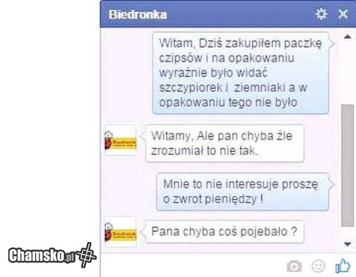Select the reply 'Pana chyba coś'
The width and height of the screenshot is (356, 277).
pyautogui.click(x=224, y=232)
